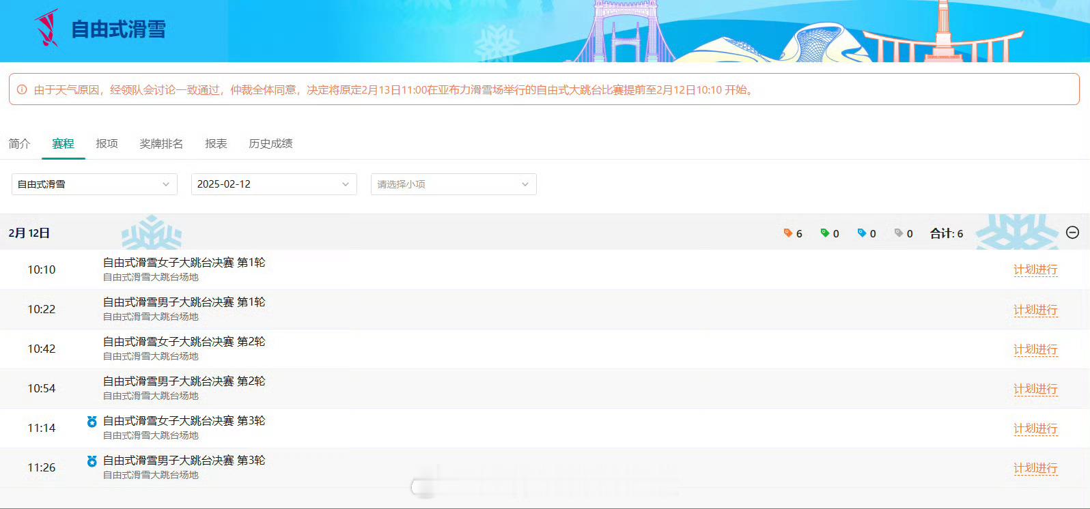The width and height of the screenshot is (1090, 509).
Task: Click the blue medal tag icon
Action: [861, 233]
